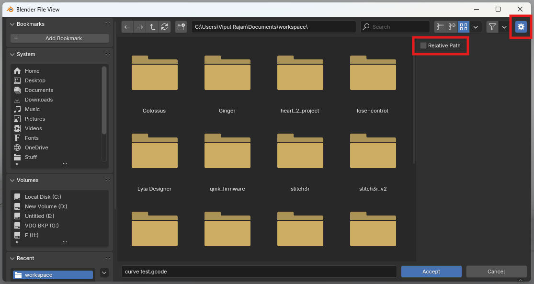Open Documents in System list
This screenshot has width=534, height=284.
[38, 90]
